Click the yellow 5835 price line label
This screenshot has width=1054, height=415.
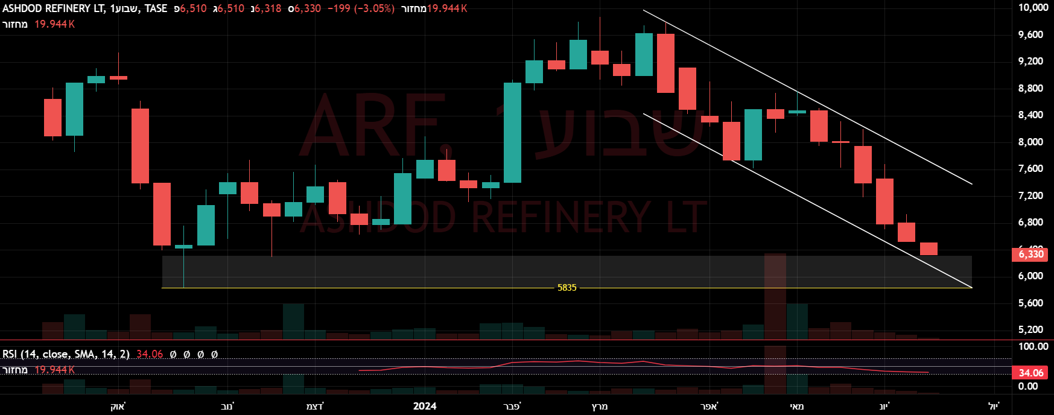[567, 288]
